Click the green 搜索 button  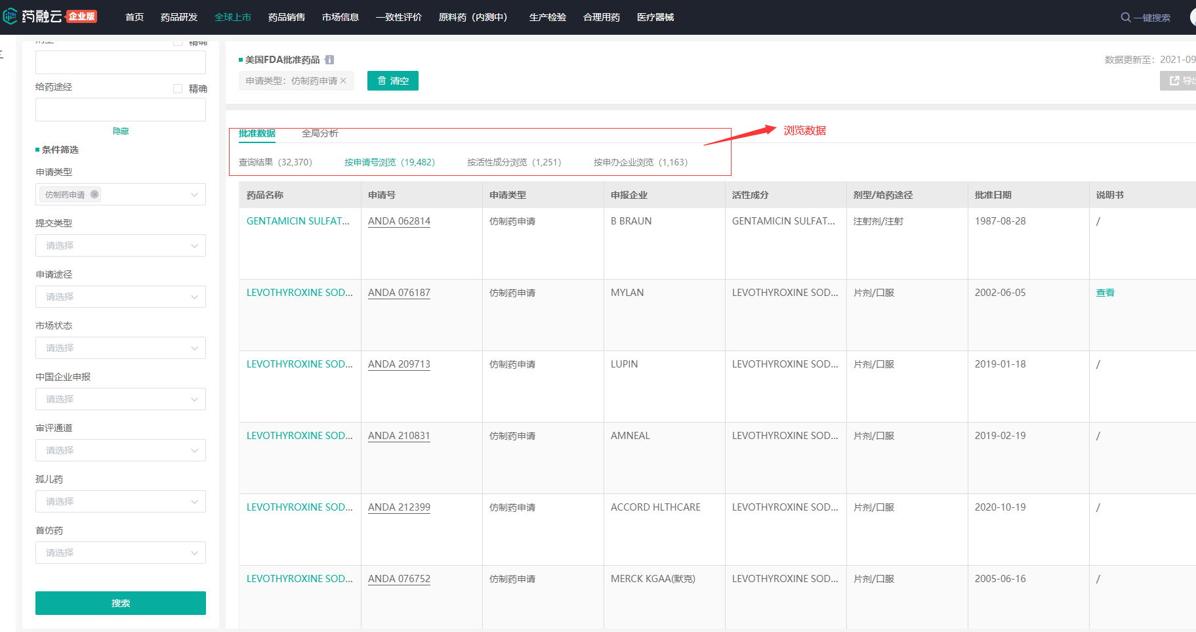click(121, 603)
